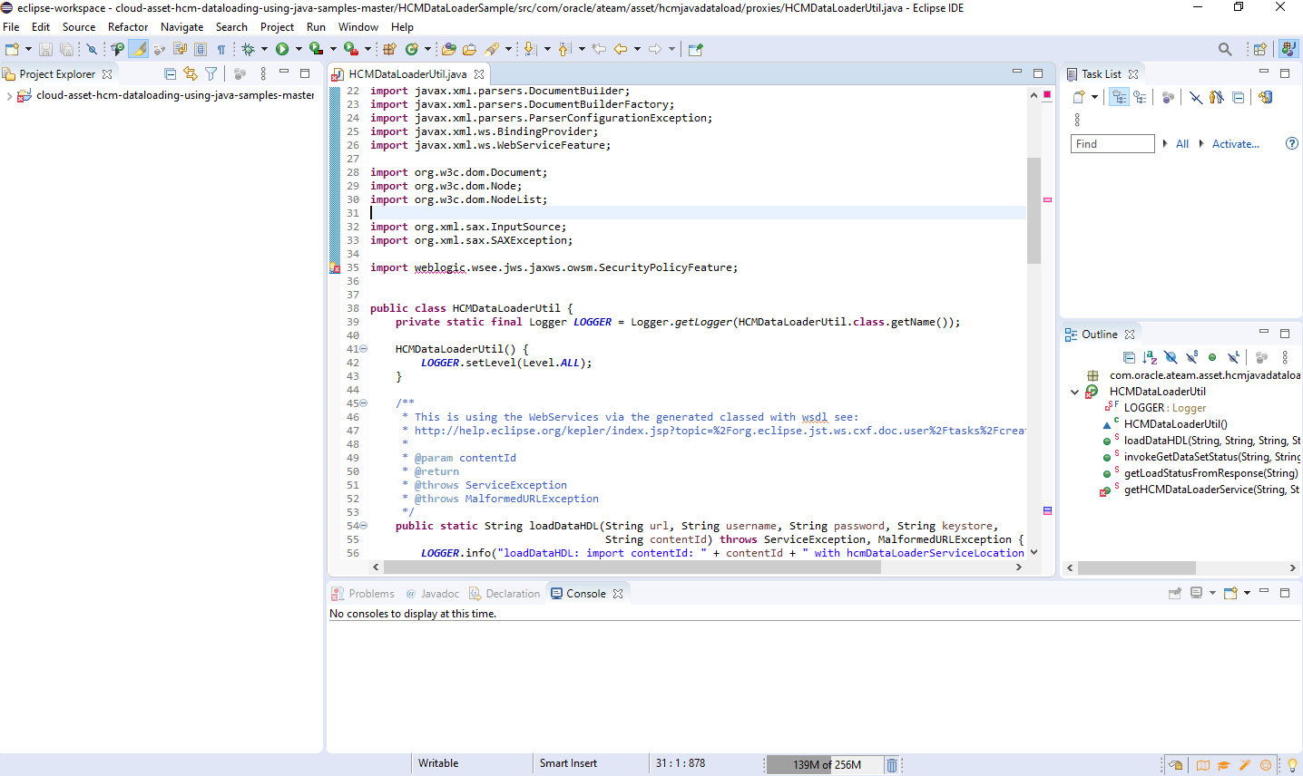Toggle Hide Static Members in Outline
Viewport: 1303px width, 776px height.
pyautogui.click(x=1191, y=357)
